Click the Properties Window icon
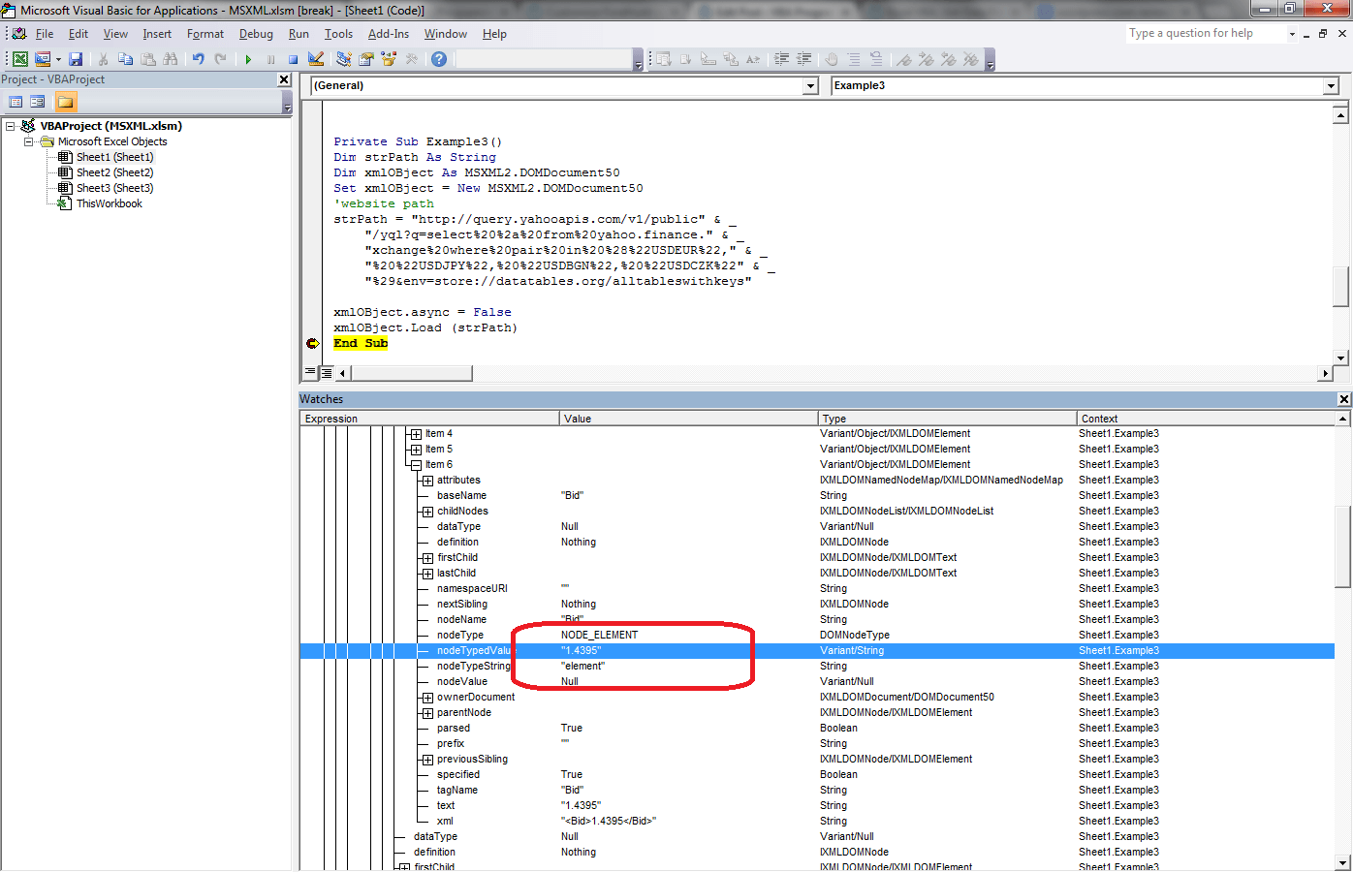Viewport: 1353px width, 872px height. (365, 59)
